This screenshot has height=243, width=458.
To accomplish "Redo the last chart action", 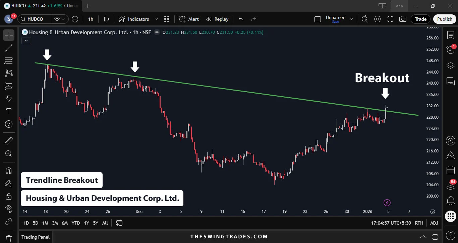I will [x=254, y=19].
